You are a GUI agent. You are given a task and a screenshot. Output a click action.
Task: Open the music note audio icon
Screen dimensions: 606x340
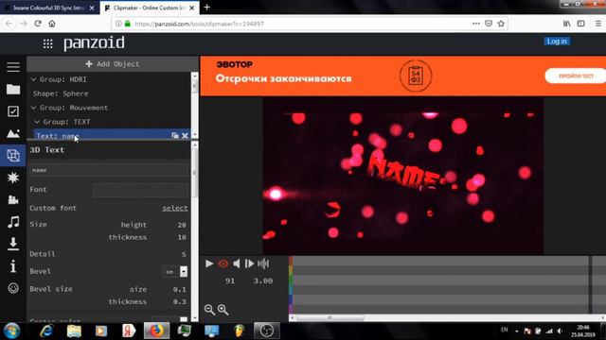13,222
